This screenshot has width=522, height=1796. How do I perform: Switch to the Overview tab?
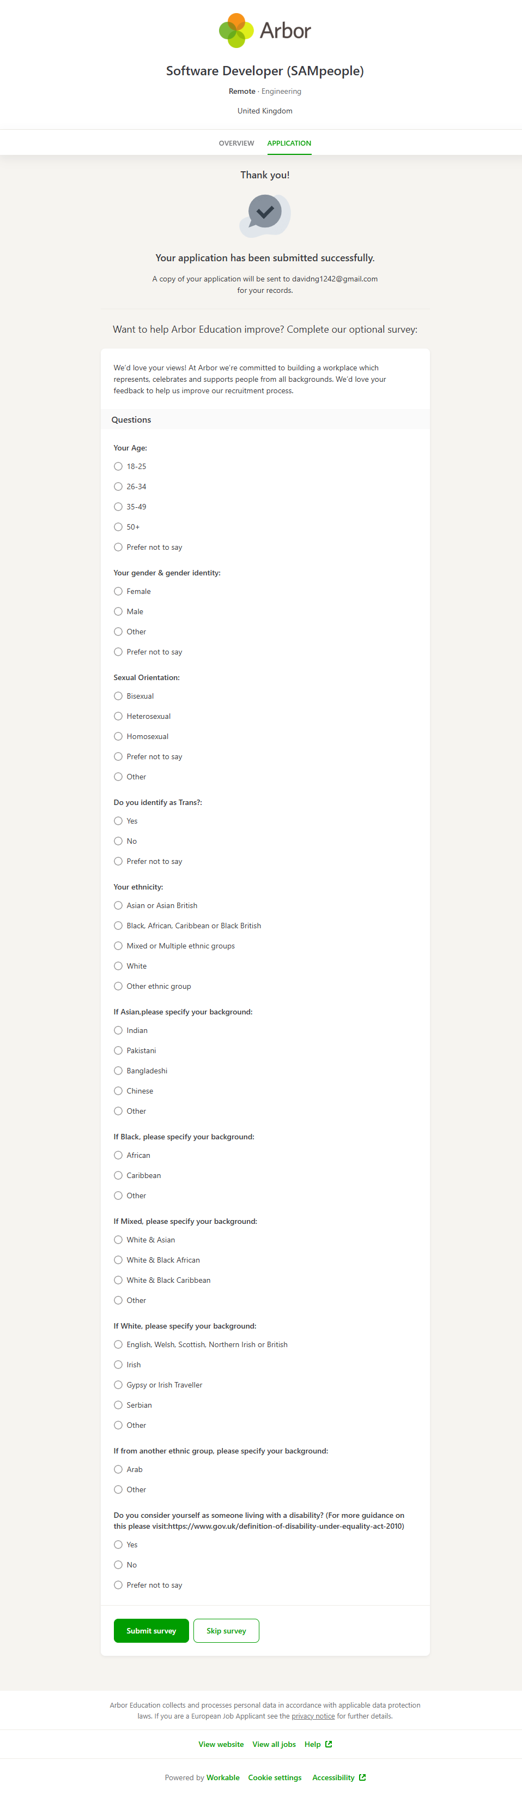[x=236, y=143]
